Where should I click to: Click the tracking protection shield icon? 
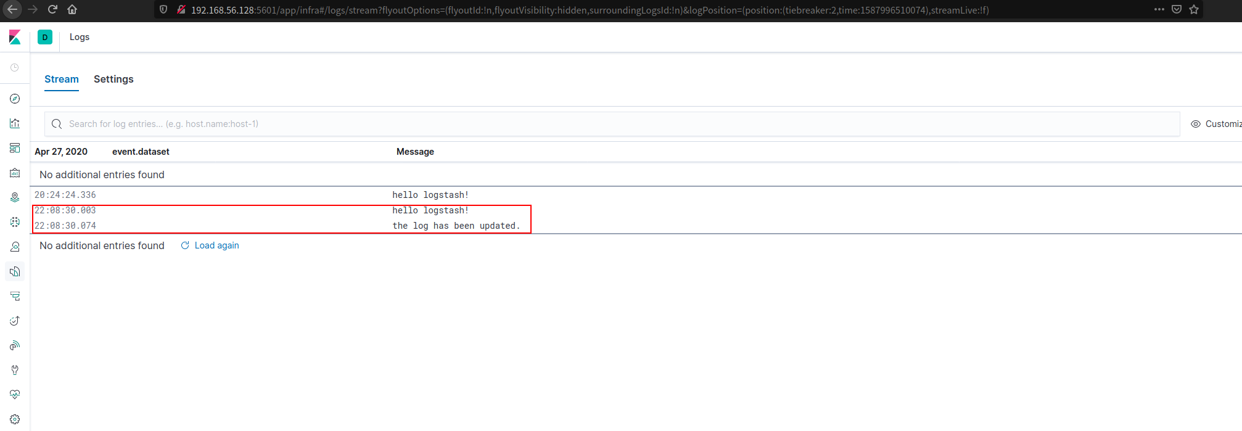pyautogui.click(x=163, y=10)
